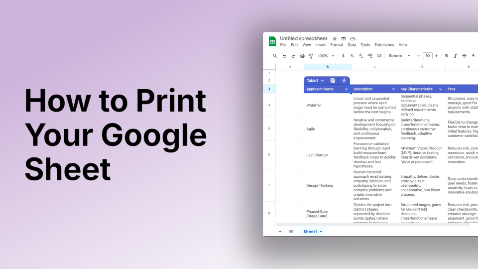Image resolution: width=478 pixels, height=269 pixels.
Task: Open the Table1 view options icon
Action: [x=333, y=81]
